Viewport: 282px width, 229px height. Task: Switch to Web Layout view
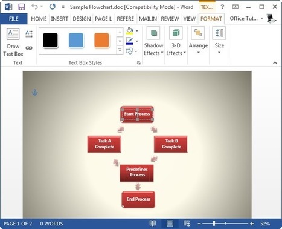click(187, 224)
